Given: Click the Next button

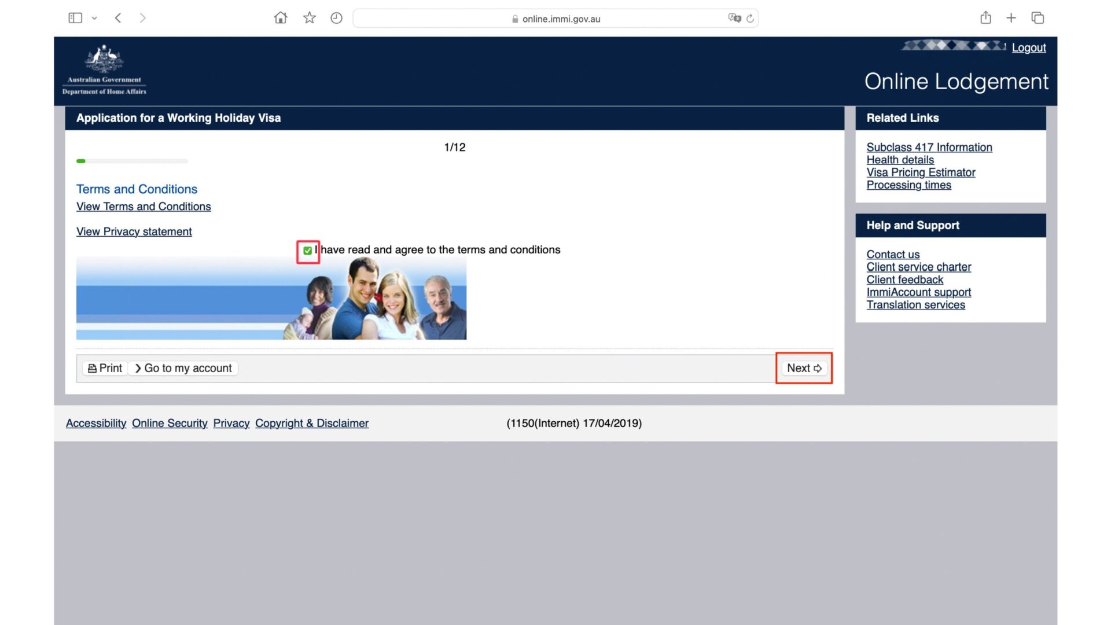Looking at the screenshot, I should pos(804,368).
